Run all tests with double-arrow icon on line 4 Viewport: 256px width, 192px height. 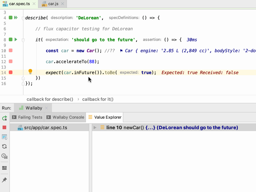[16, 18]
